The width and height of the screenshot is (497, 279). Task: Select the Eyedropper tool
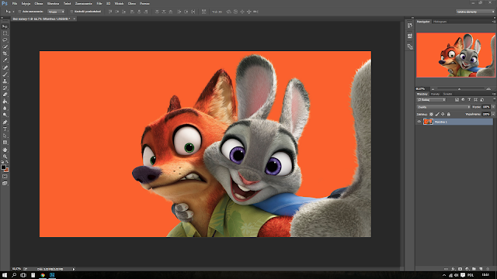point(5,60)
